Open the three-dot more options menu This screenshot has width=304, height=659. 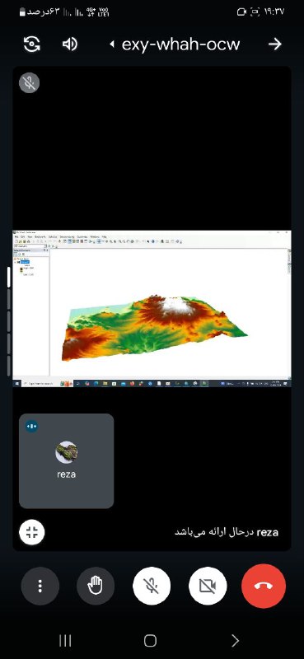click(40, 586)
